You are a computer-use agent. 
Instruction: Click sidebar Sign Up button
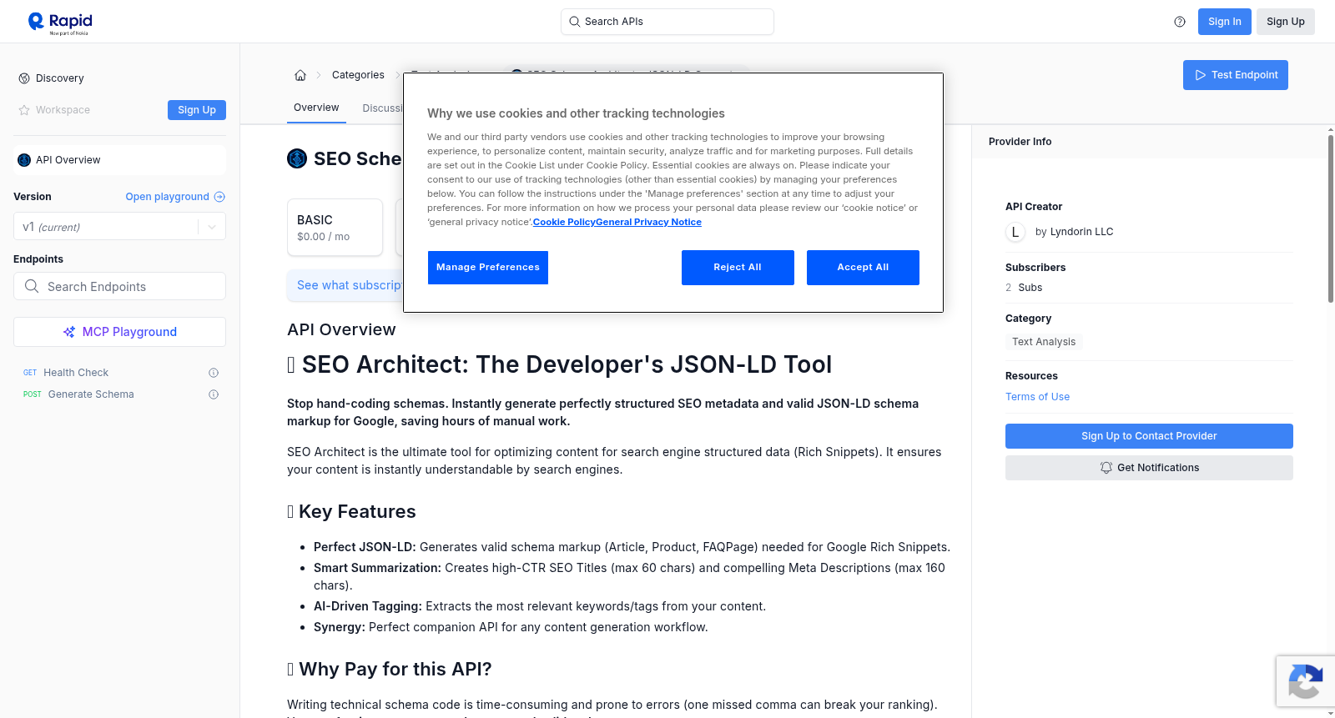click(197, 110)
